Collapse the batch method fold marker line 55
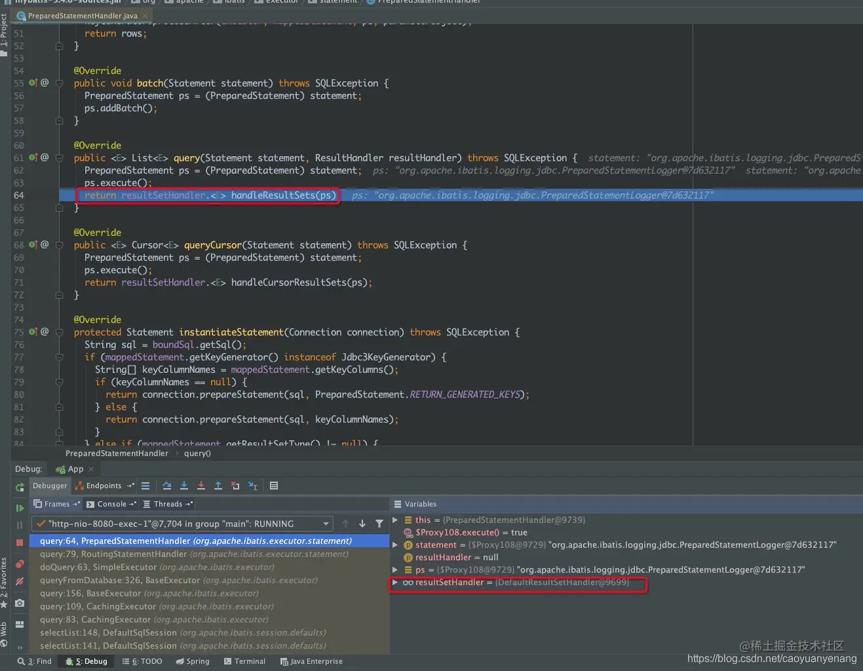 coord(59,83)
